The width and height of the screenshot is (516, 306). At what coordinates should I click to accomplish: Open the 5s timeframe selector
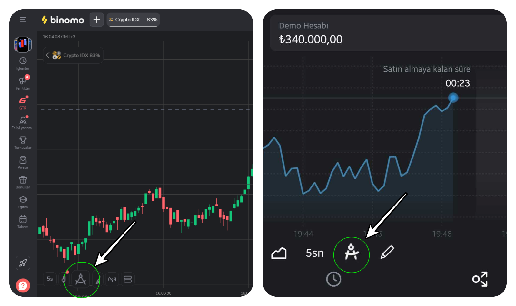point(50,279)
